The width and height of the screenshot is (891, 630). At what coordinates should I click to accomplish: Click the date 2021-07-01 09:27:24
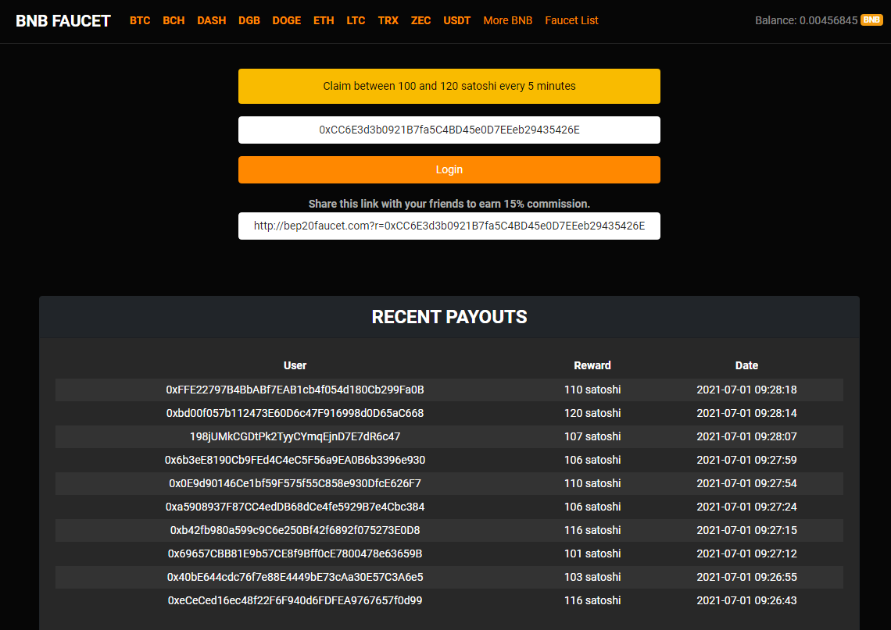point(746,507)
